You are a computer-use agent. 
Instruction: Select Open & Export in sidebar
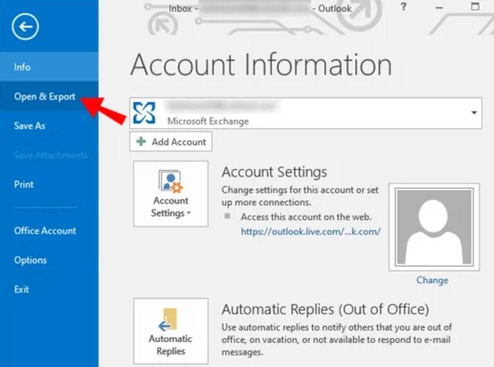click(x=49, y=96)
